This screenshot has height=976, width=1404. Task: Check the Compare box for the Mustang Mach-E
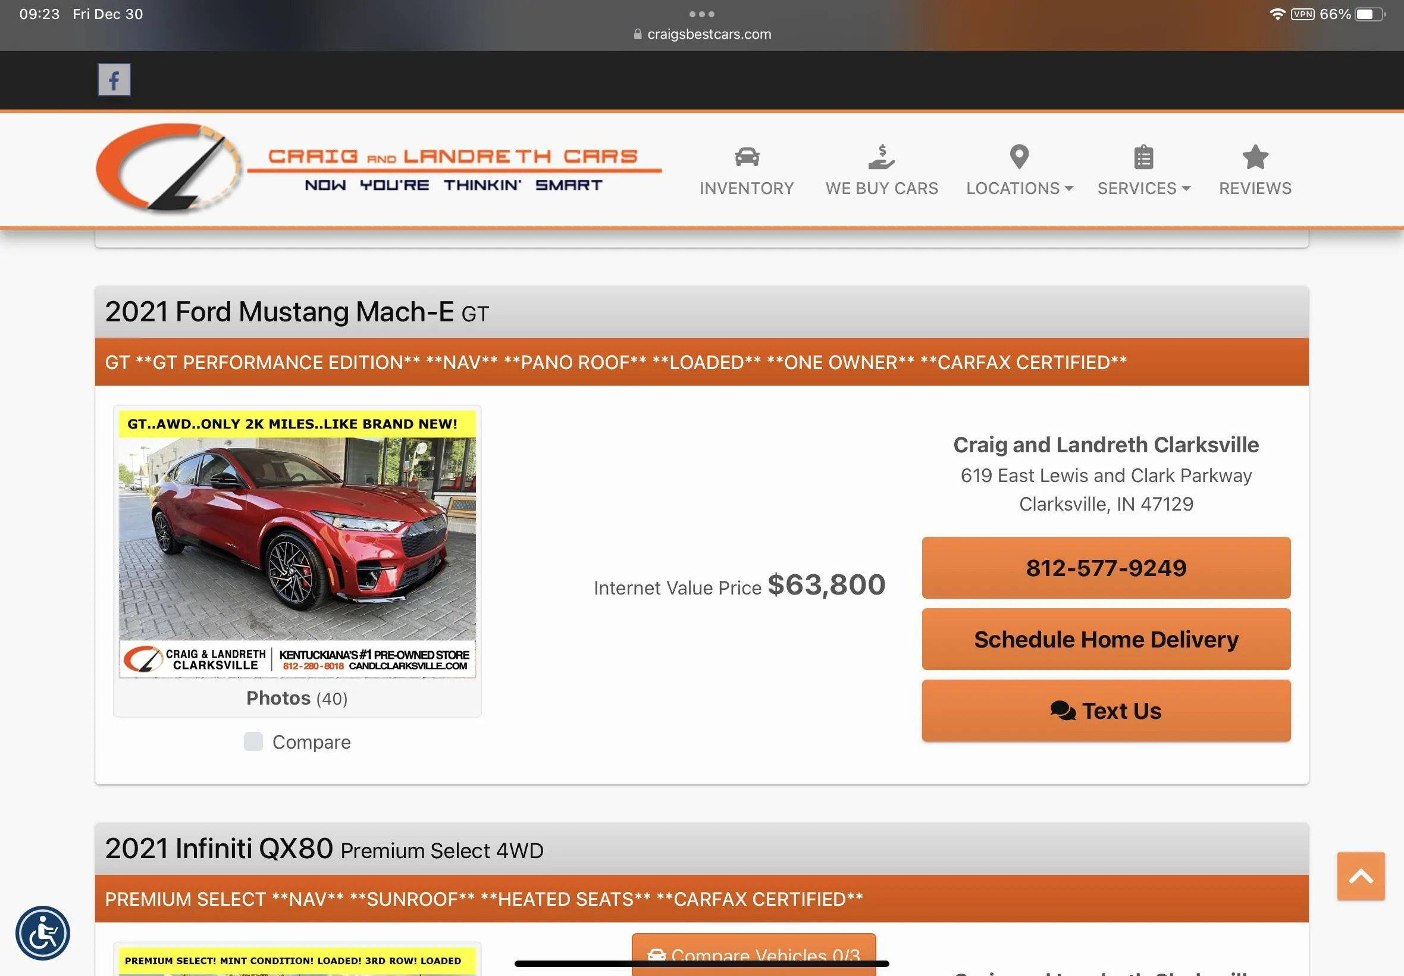(253, 741)
